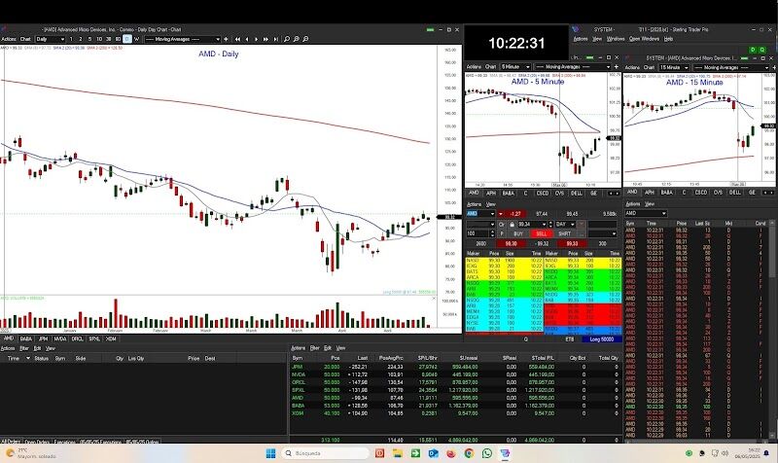
Task: Click the red SELL button
Action: click(542, 233)
